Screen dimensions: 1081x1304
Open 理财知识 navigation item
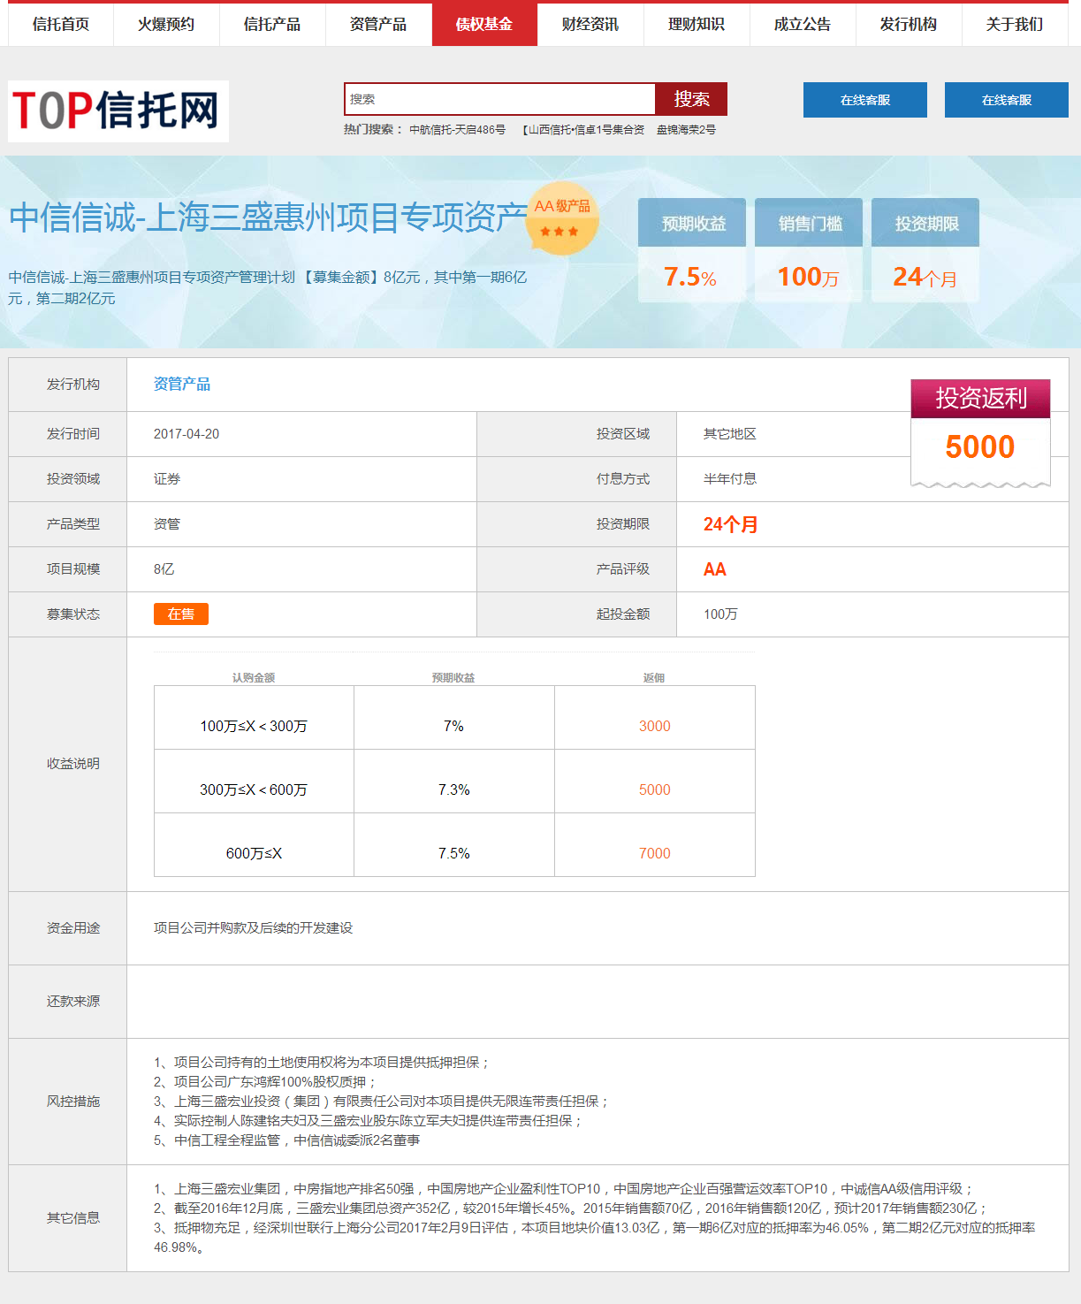(697, 25)
